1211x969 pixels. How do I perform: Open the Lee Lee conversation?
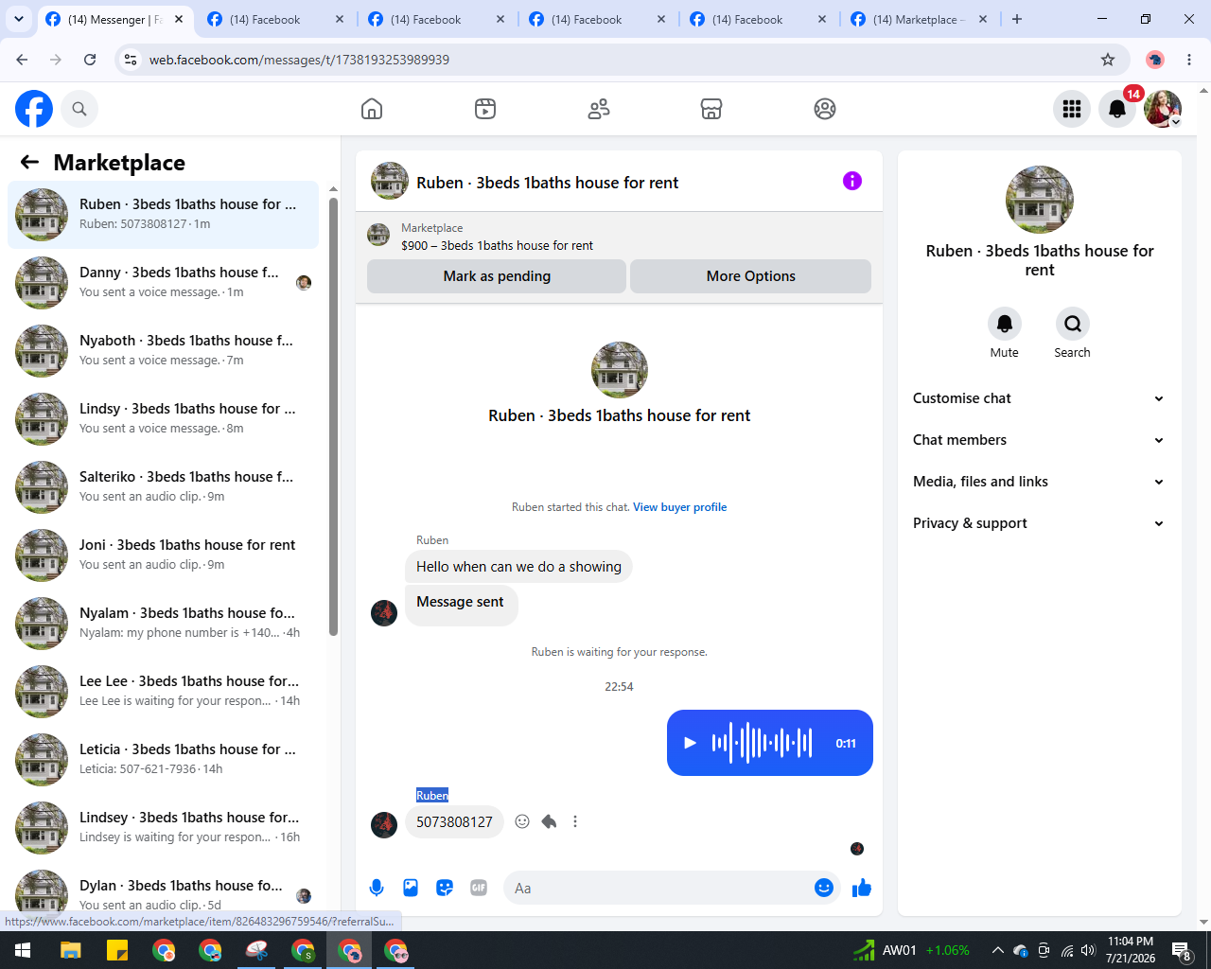(x=163, y=692)
